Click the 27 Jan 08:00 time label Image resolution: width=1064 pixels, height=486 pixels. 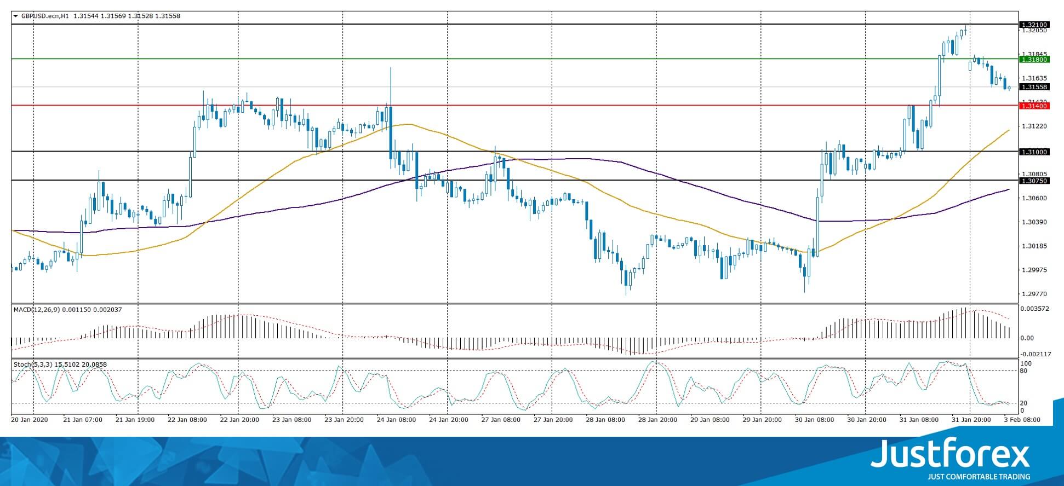(x=501, y=420)
